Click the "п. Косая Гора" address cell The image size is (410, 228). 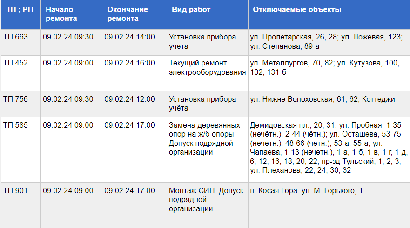coord(329,206)
